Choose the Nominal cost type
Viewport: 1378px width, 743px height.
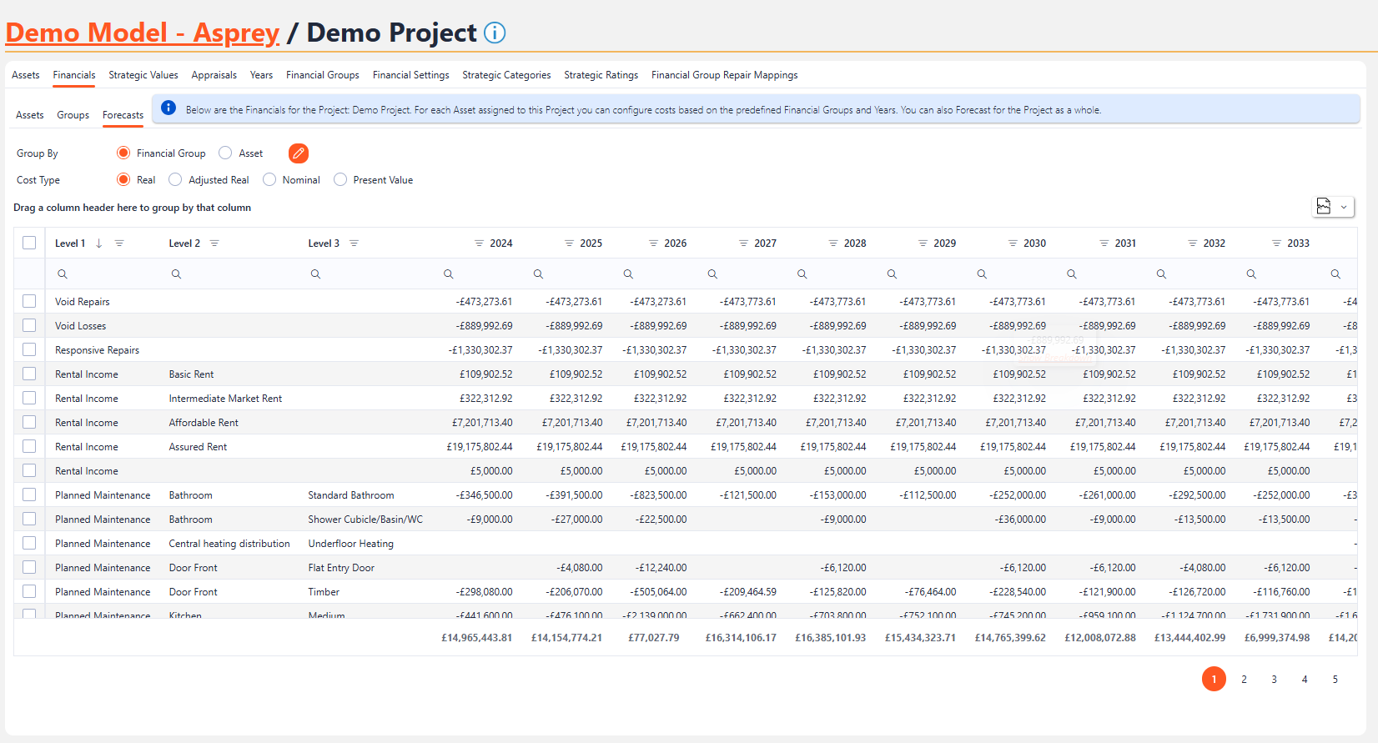269,180
